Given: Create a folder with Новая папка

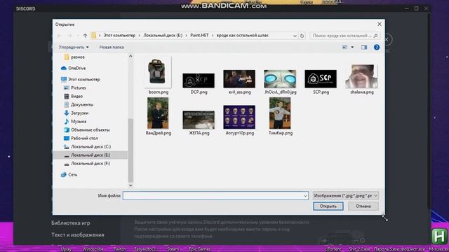Looking at the screenshot, I should coord(112,47).
